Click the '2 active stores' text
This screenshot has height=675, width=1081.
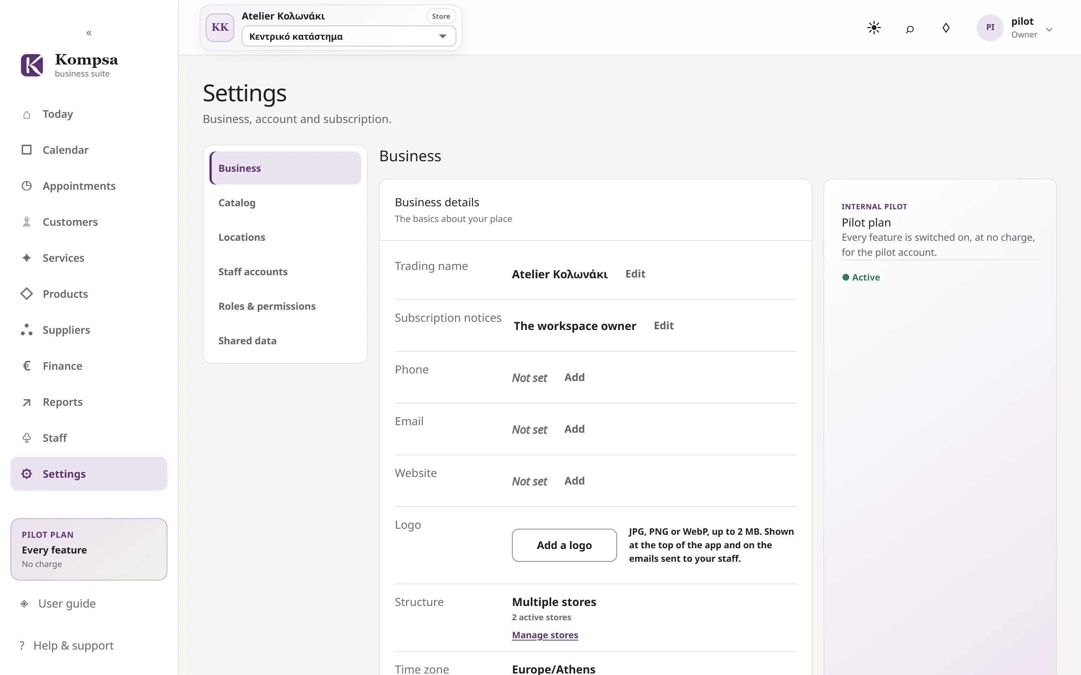[541, 617]
